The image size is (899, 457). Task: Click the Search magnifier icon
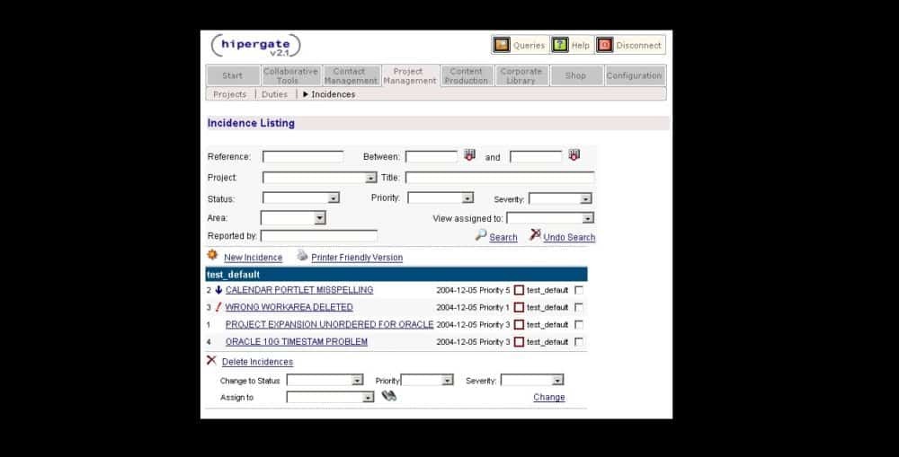(481, 235)
